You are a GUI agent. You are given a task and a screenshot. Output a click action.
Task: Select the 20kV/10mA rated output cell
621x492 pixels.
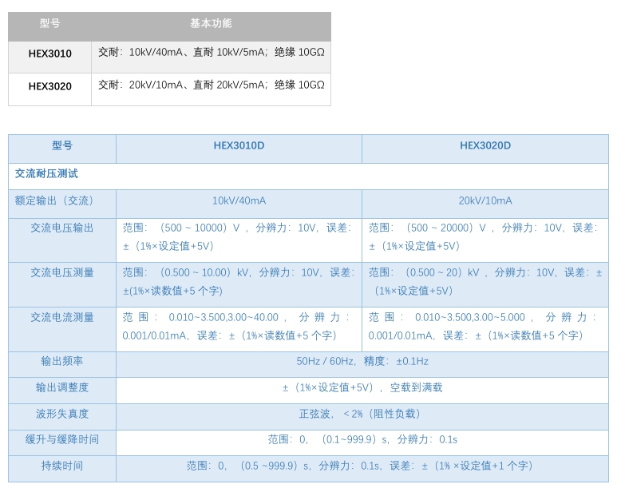485,201
